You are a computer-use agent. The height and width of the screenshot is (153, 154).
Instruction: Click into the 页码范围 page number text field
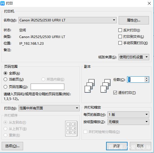[47, 87]
